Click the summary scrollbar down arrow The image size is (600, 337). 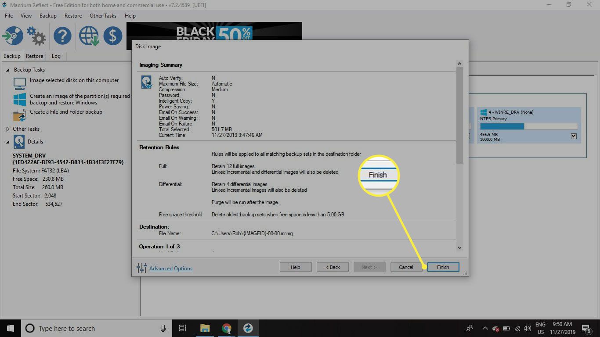459,248
